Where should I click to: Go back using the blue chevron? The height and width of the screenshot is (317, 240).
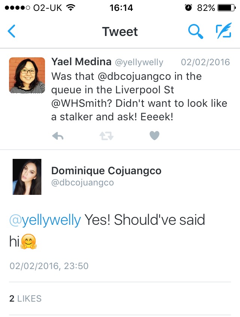(x=11, y=32)
